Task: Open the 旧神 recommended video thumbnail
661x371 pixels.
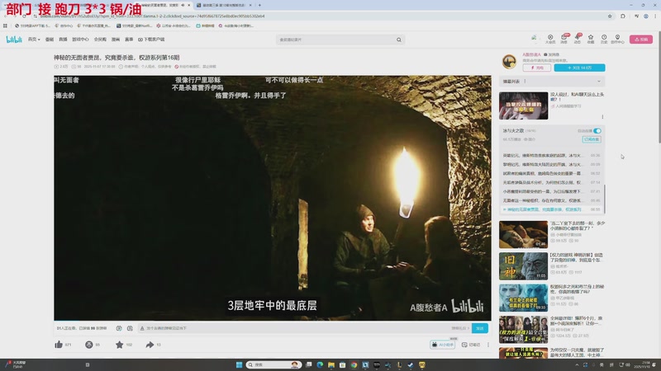Action: click(x=523, y=266)
